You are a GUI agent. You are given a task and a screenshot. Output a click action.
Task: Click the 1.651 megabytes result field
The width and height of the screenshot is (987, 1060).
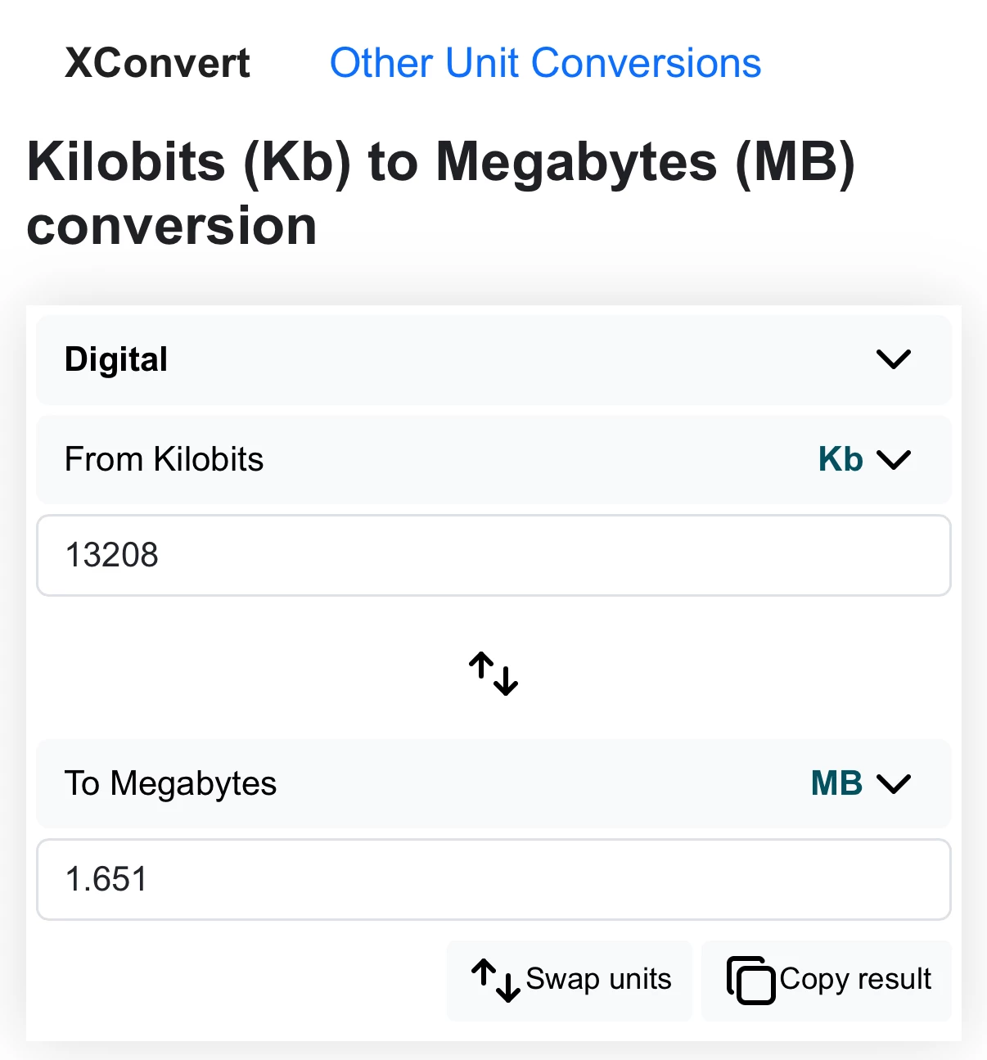(x=493, y=879)
